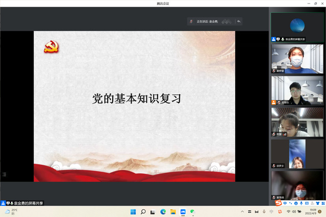Expand hidden system tray icons
This screenshot has height=217, width=326.
pos(242,212)
